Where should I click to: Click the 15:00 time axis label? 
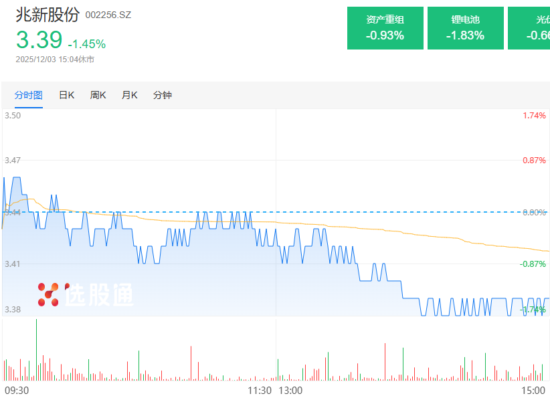tap(533, 390)
